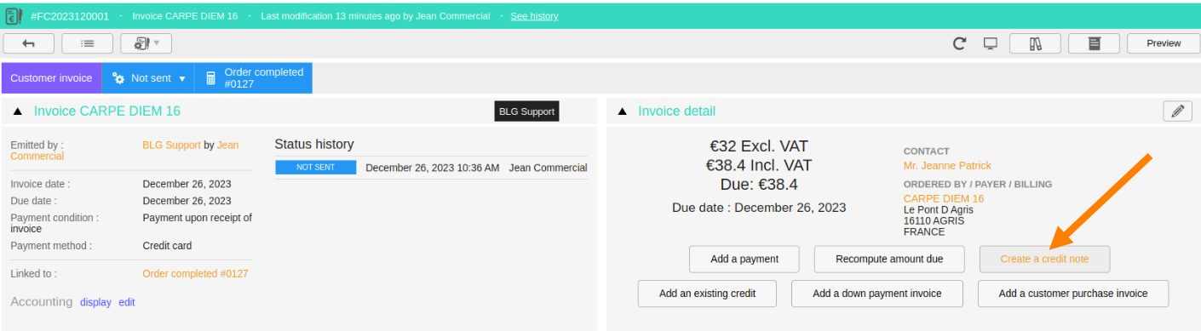Click the BLG Support badge
Viewport: 1201px width, 331px height.
click(x=526, y=111)
